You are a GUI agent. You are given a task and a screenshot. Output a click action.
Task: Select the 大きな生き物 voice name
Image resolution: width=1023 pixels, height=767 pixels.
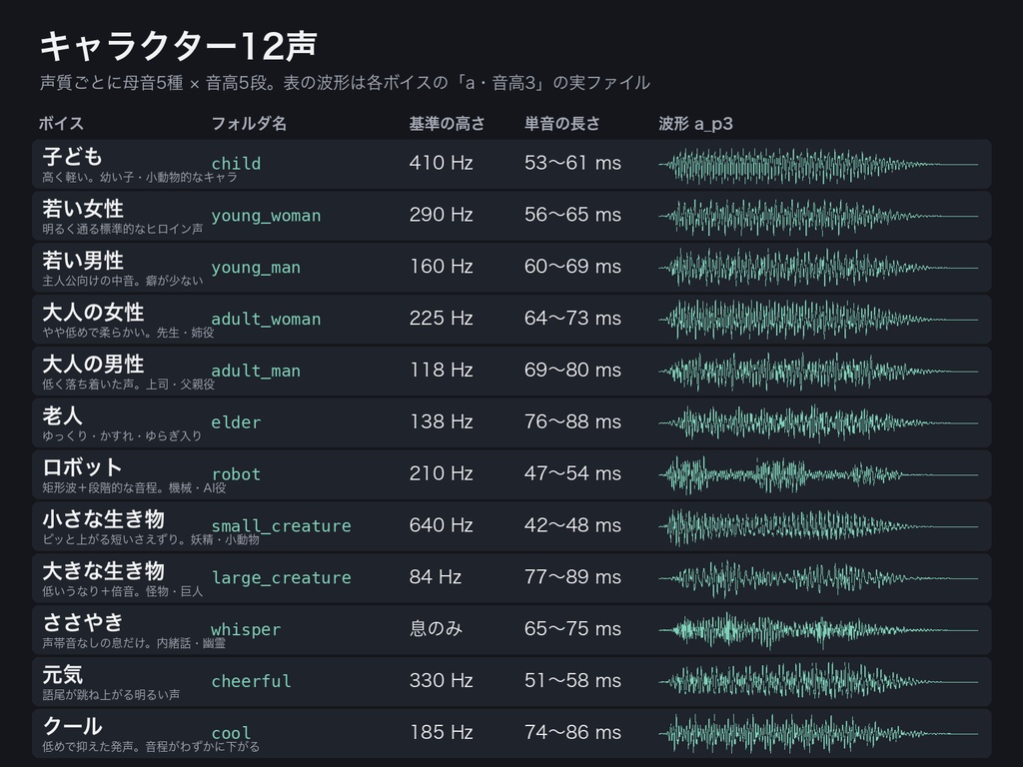[103, 570]
